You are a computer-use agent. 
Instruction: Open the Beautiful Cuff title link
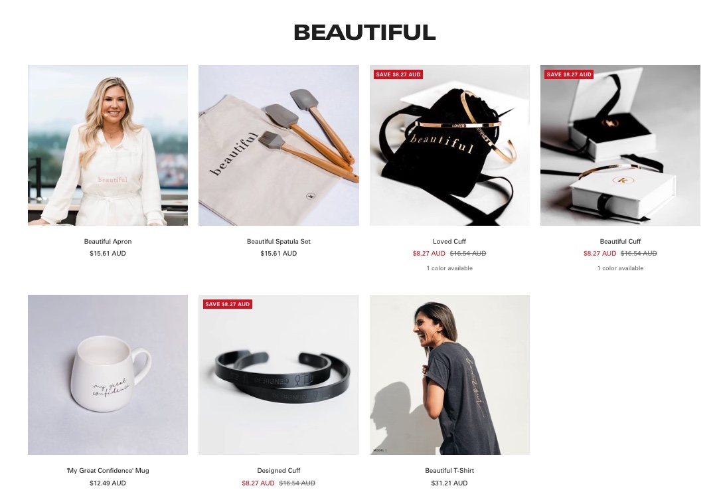(620, 242)
